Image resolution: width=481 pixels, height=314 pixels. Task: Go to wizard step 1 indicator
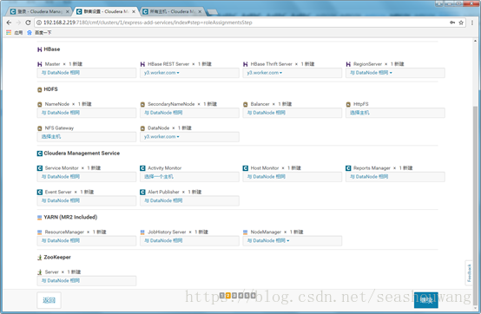222,296
